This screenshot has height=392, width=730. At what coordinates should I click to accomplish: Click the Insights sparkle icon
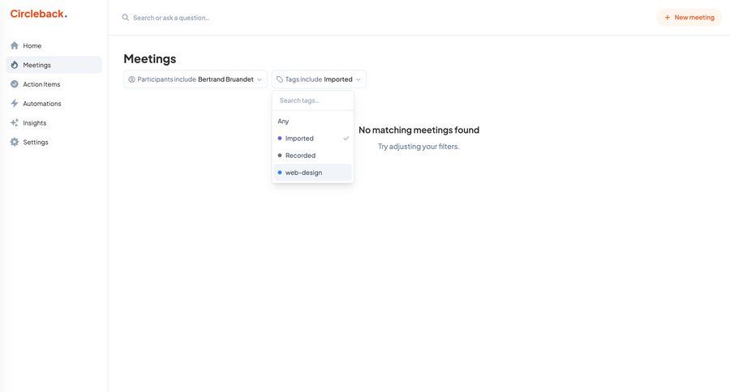point(15,123)
